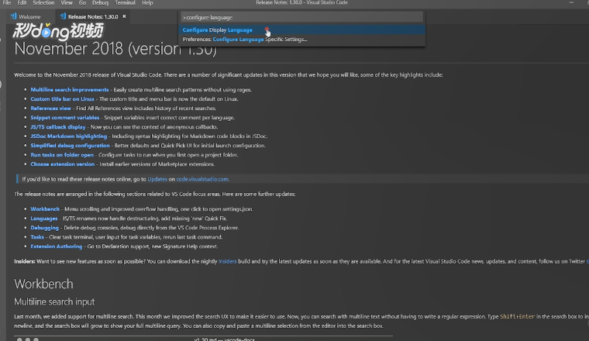The image size is (589, 341).
Task: Open the Go menu
Action: coord(82,2)
